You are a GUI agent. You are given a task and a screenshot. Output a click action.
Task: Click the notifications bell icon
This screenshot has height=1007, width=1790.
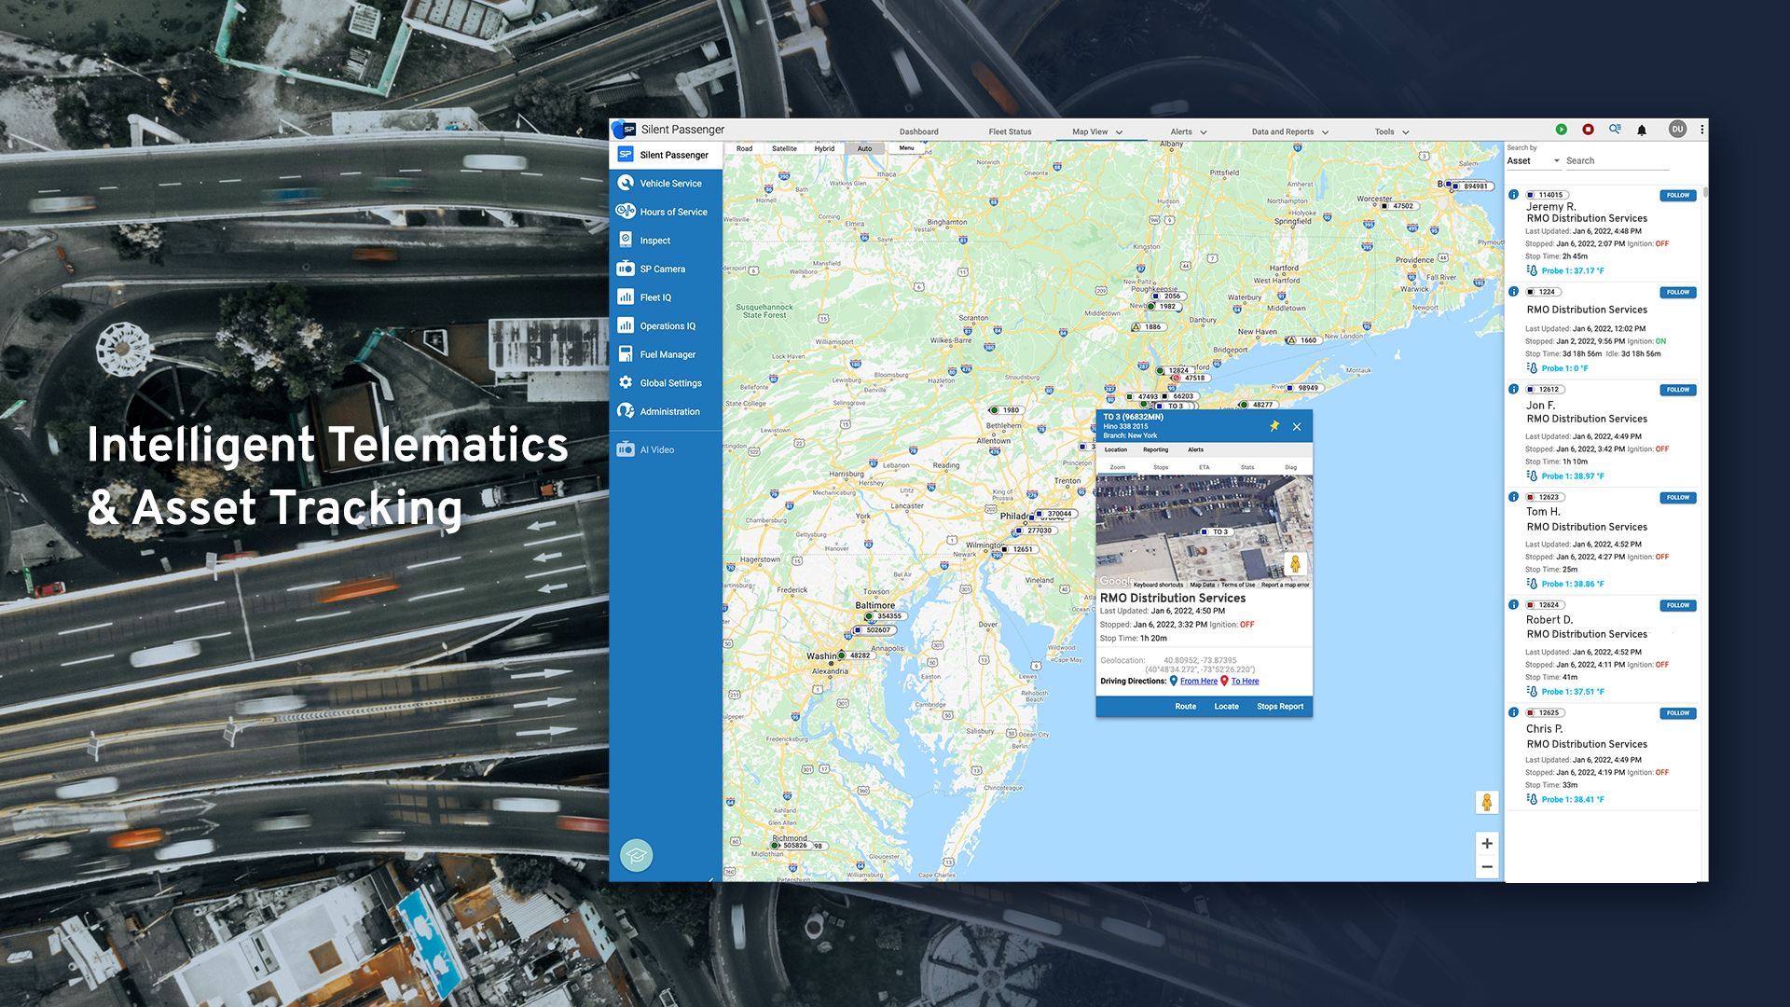pyautogui.click(x=1643, y=130)
